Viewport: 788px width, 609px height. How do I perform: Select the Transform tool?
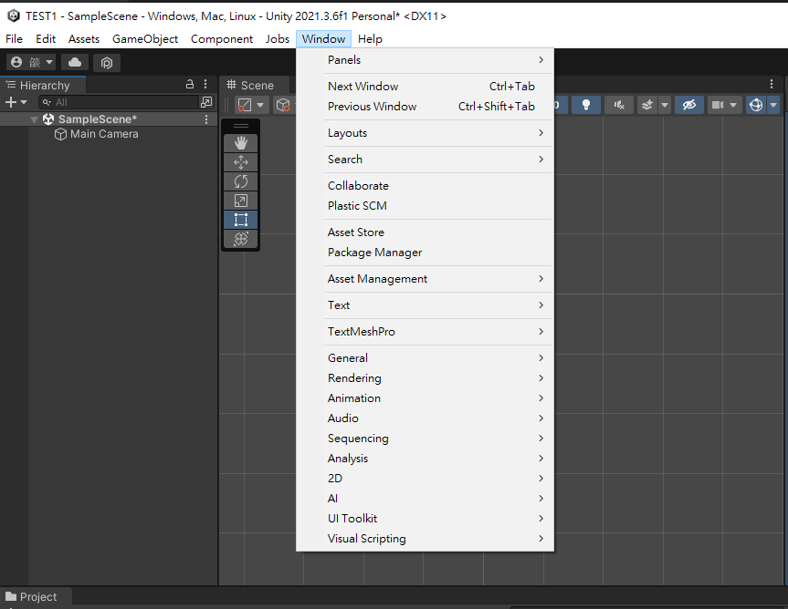(241, 239)
